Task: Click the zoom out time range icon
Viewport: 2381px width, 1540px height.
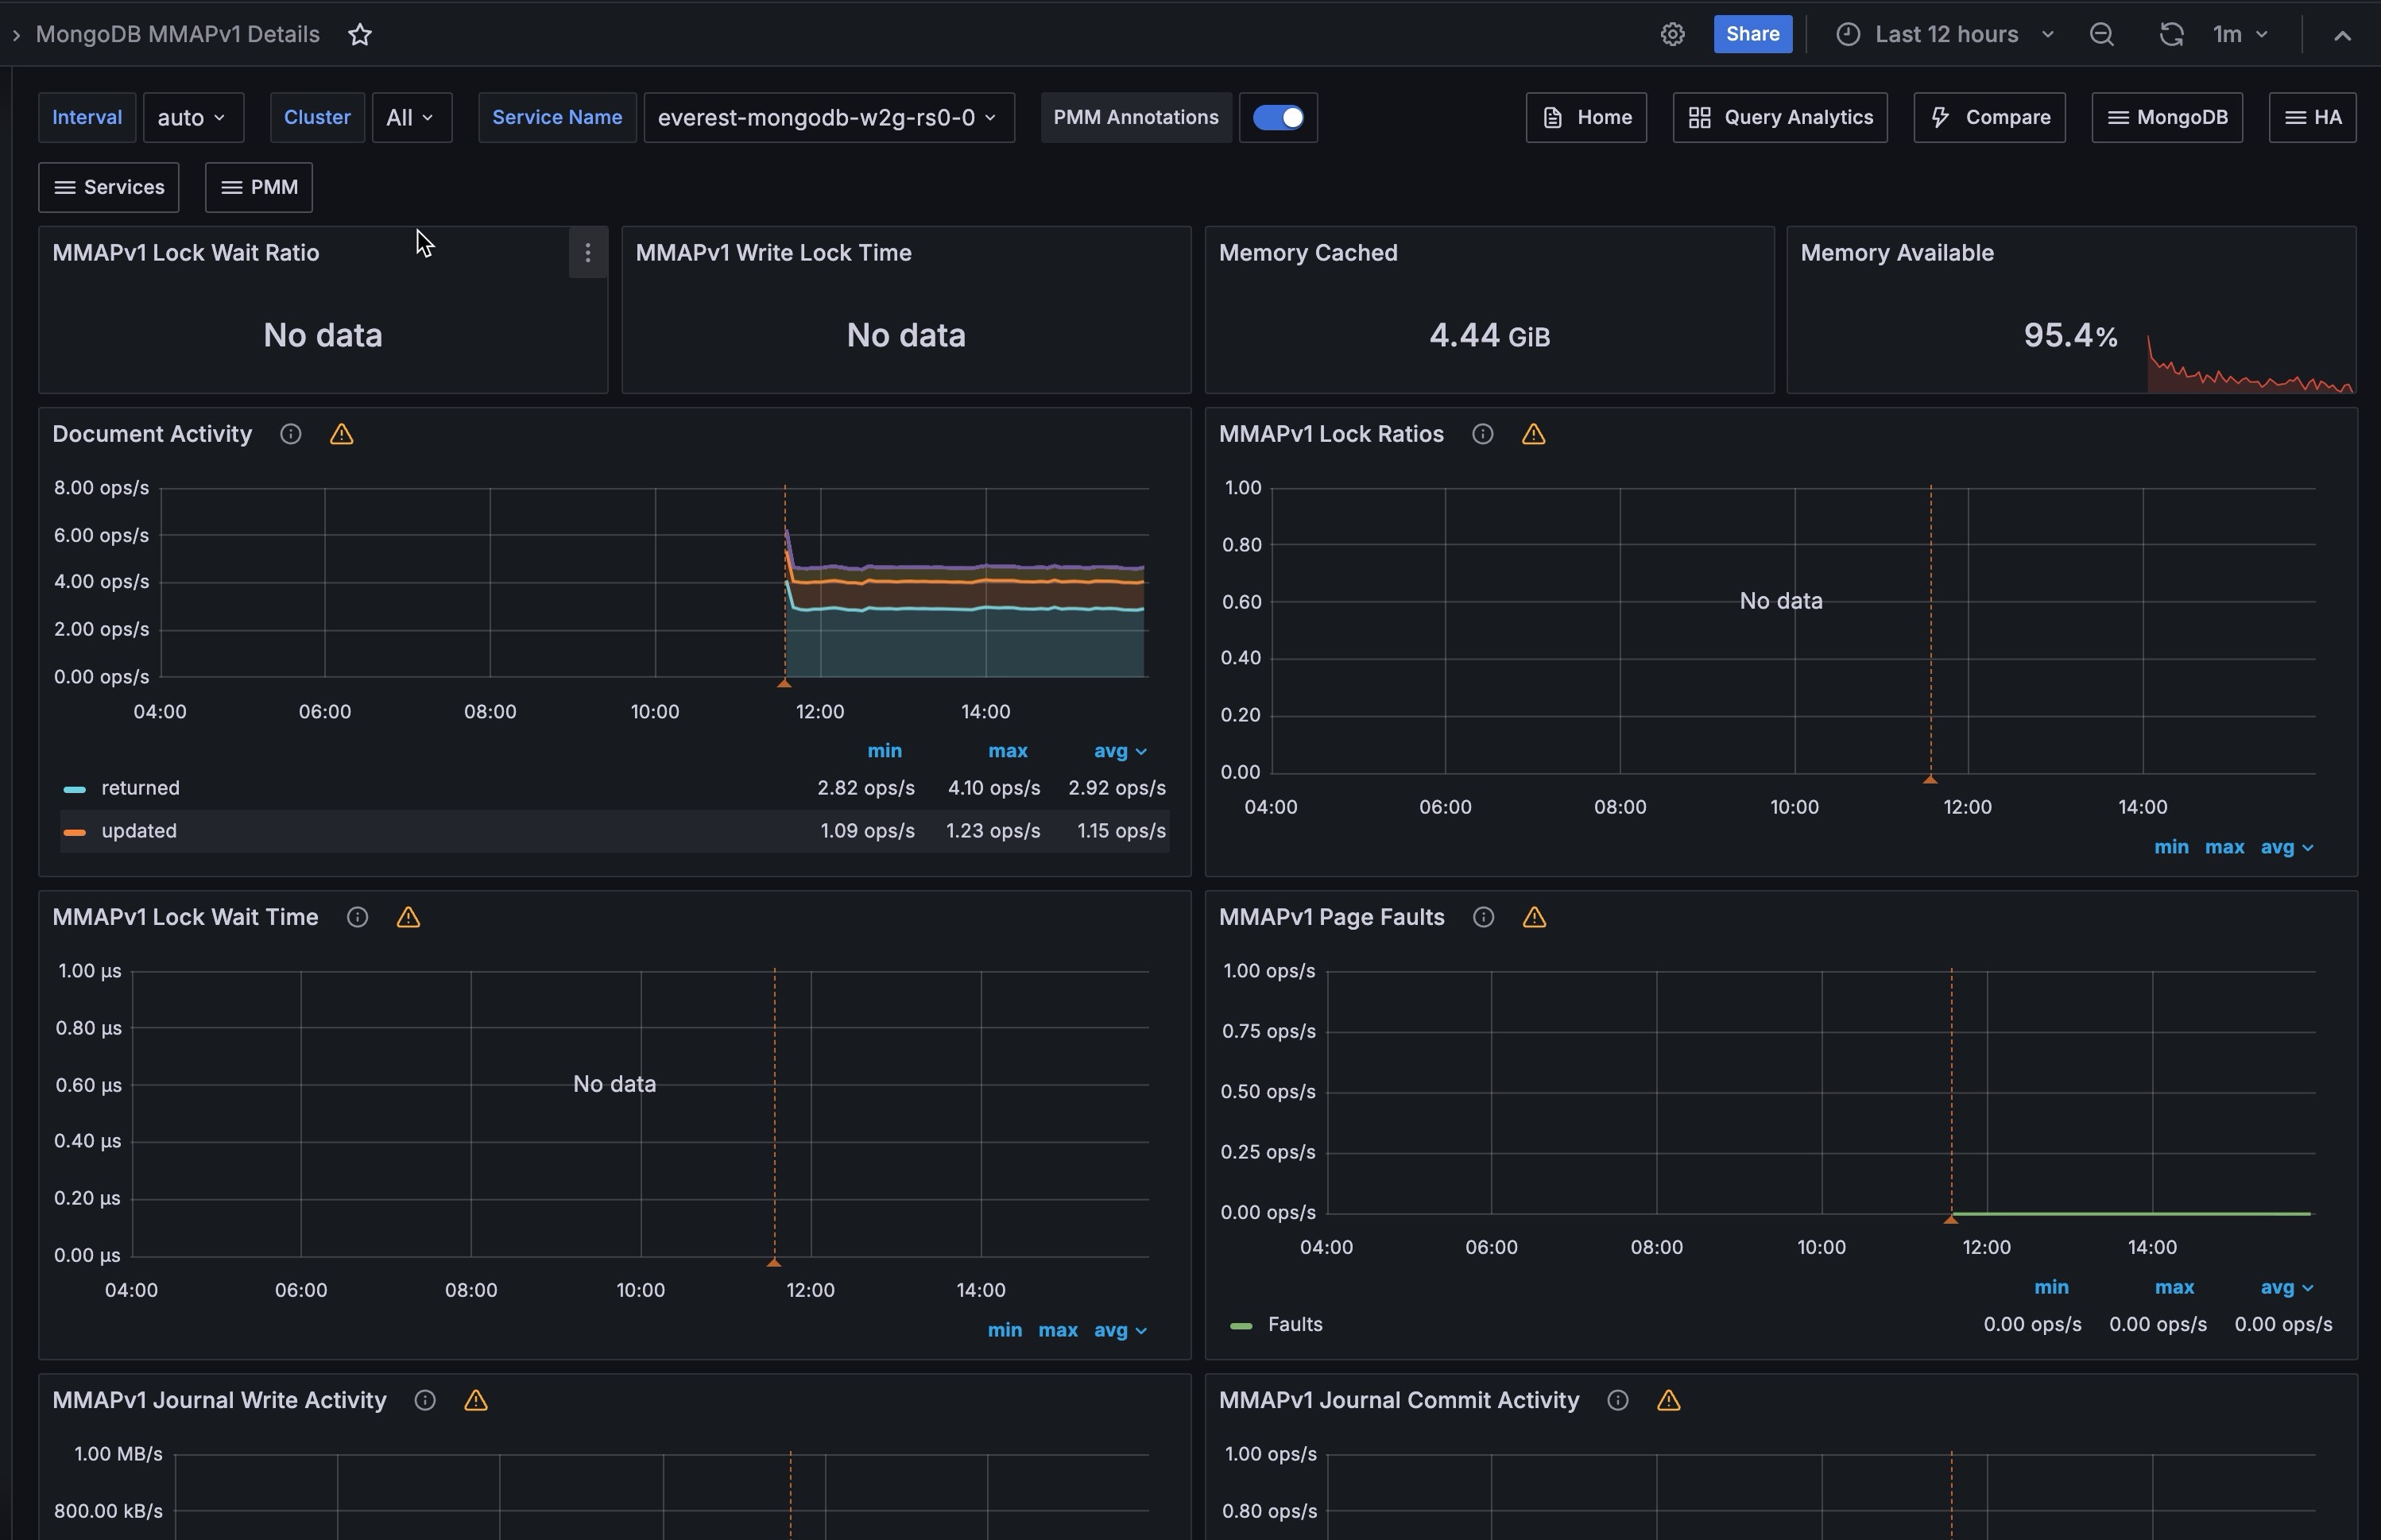Action: pyautogui.click(x=2101, y=35)
